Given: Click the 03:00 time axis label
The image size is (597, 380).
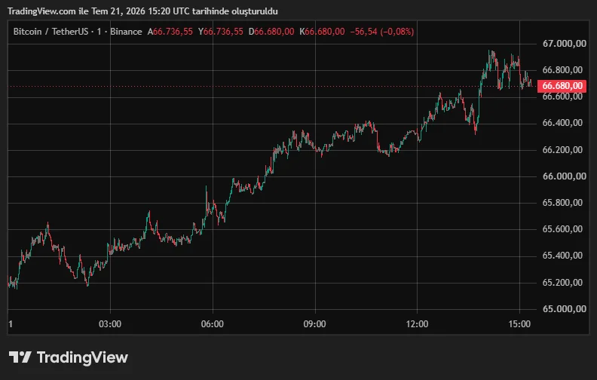Looking at the screenshot, I should (110, 324).
